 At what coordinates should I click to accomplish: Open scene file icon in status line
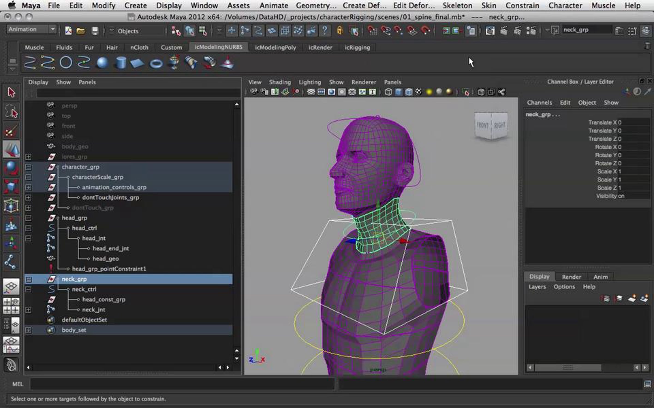(81, 31)
